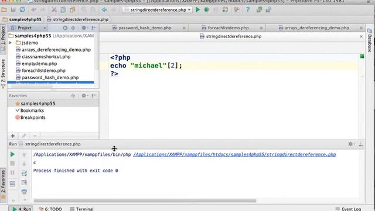Screen dimensions: 375x211
Task: Open help via the question mark icon
Action: (x=248, y=10)
